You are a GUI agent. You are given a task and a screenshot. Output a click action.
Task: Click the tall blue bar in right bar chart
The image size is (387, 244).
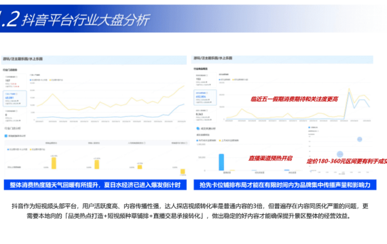(221, 162)
